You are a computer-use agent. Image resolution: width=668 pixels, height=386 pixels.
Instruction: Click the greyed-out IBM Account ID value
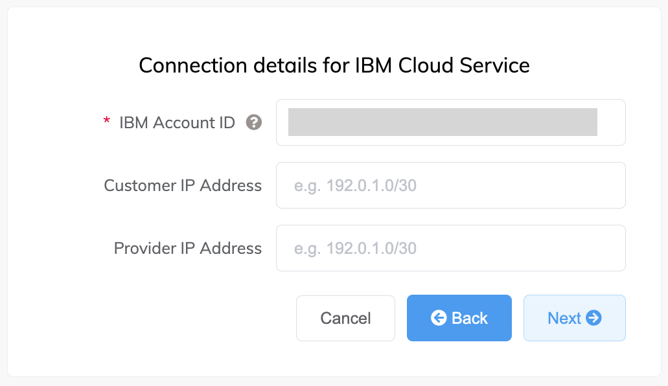pos(443,122)
